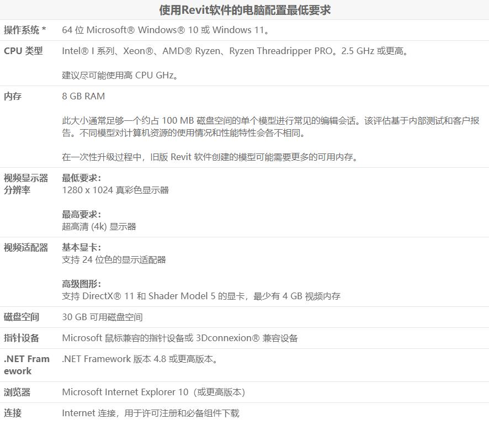Click the 基本显卡: heading

(x=81, y=248)
